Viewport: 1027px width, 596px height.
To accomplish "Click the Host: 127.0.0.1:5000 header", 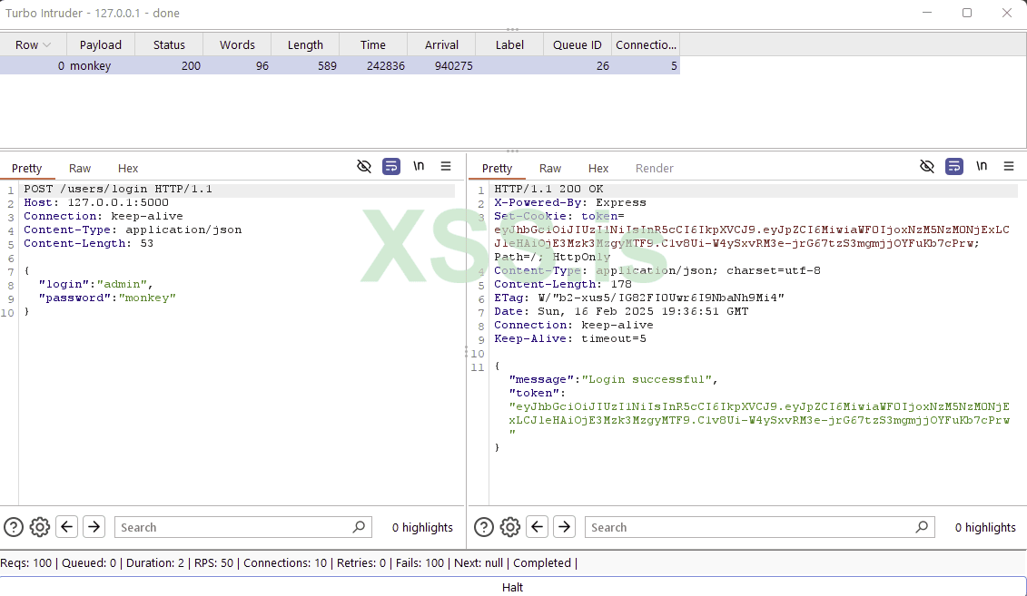I will click(x=96, y=203).
